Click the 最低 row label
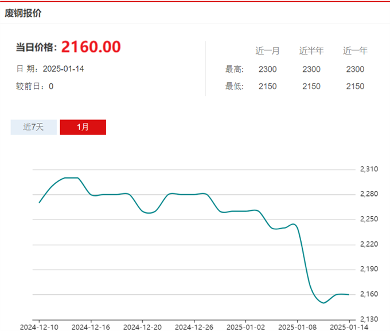 235,86
